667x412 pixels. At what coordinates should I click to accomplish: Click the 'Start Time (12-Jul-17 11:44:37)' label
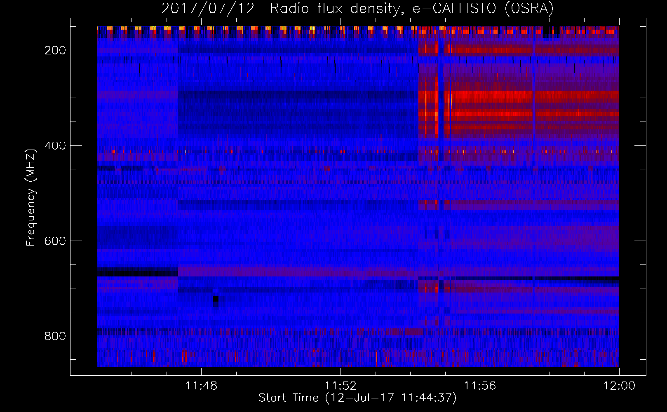coord(357,398)
